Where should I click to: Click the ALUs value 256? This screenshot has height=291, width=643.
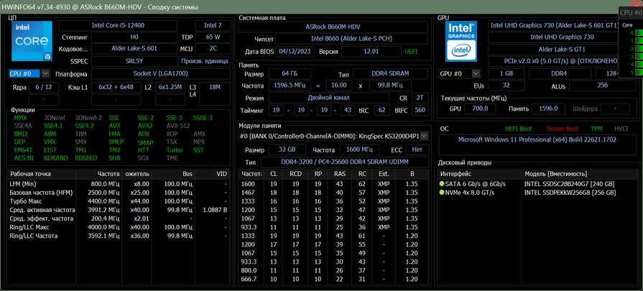(x=602, y=86)
